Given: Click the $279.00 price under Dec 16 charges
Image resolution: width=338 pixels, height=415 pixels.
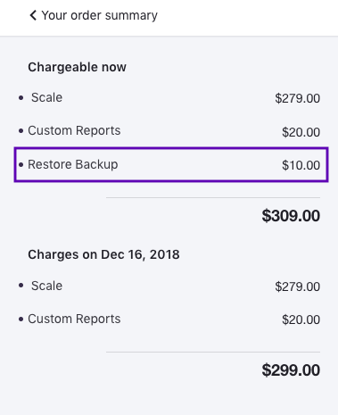Looking at the screenshot, I should pyautogui.click(x=297, y=286).
